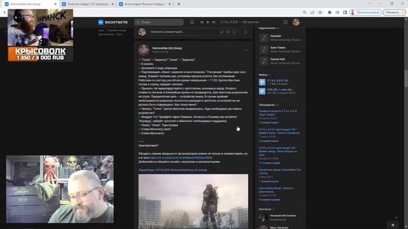Open the browser extensions puzzle icon
The image size is (408, 229).
pos(330,13)
